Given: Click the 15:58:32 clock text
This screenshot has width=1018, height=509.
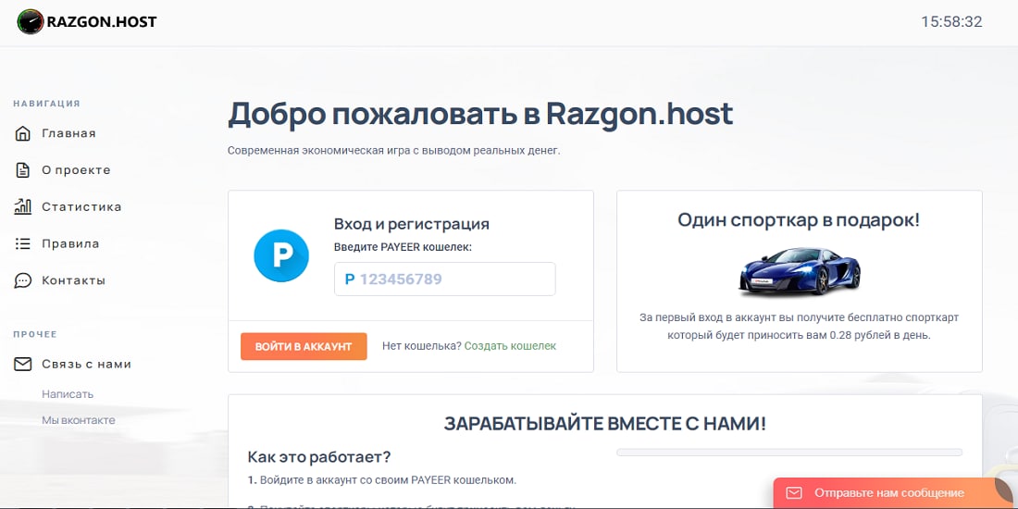Looking at the screenshot, I should pos(951,22).
